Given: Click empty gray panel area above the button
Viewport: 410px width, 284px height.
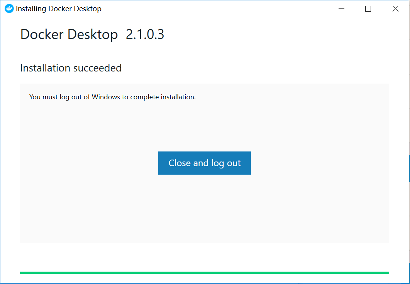Looking at the screenshot, I should (x=204, y=124).
